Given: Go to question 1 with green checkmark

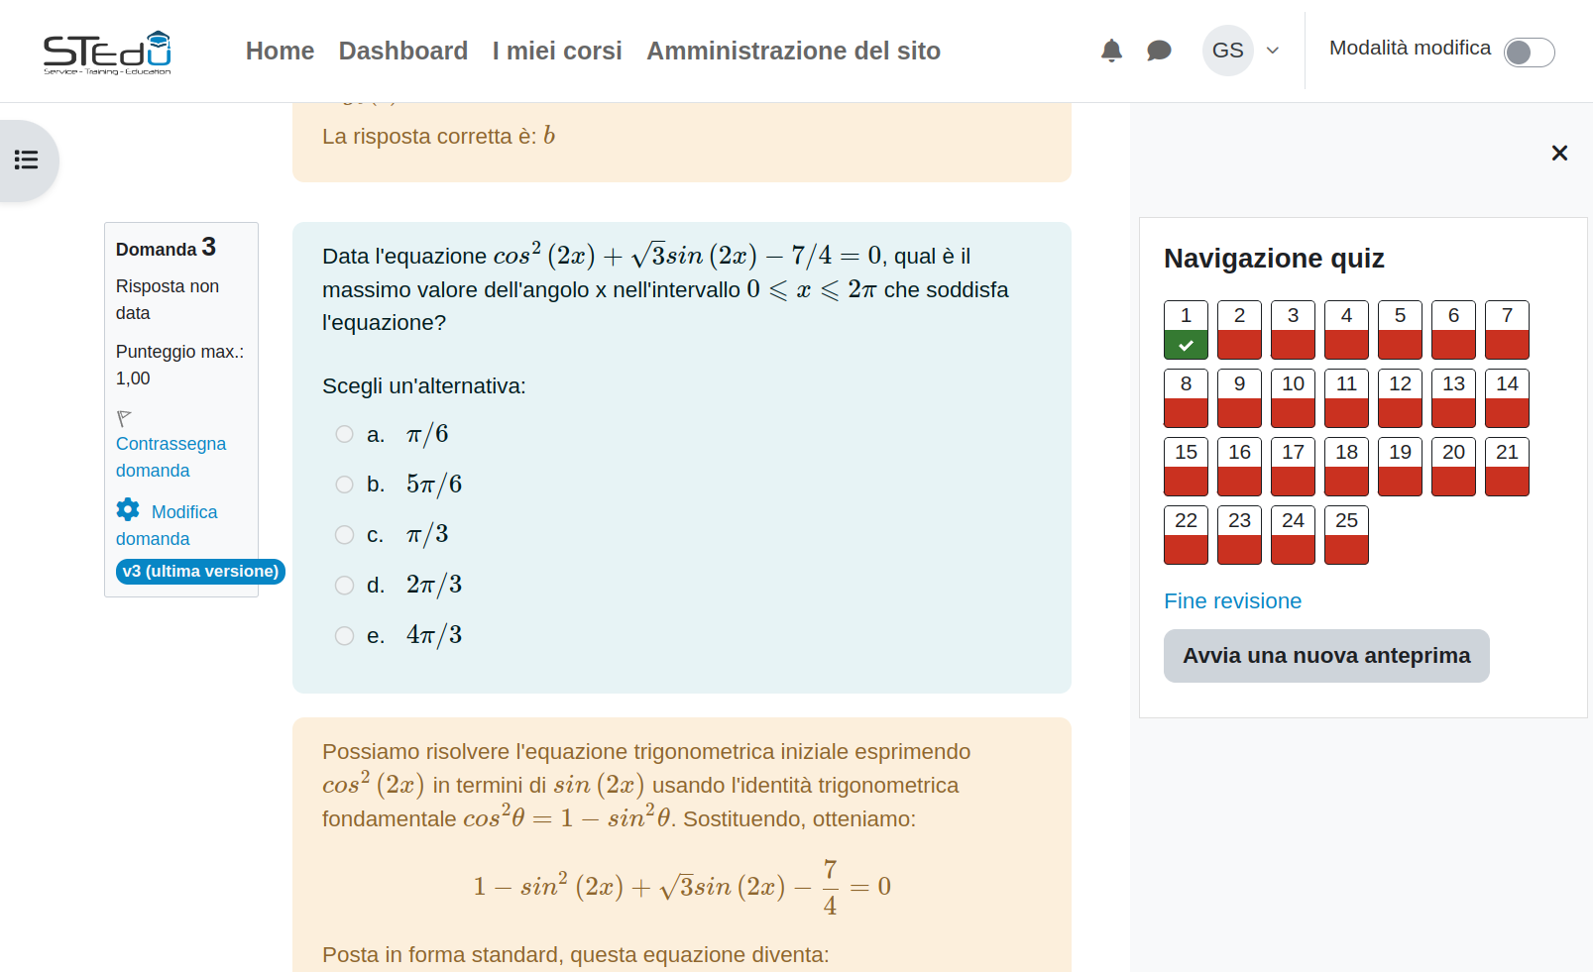Looking at the screenshot, I should coord(1186,329).
